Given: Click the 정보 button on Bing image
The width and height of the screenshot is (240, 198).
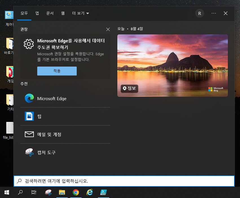Looking at the screenshot, I should 129,89.
